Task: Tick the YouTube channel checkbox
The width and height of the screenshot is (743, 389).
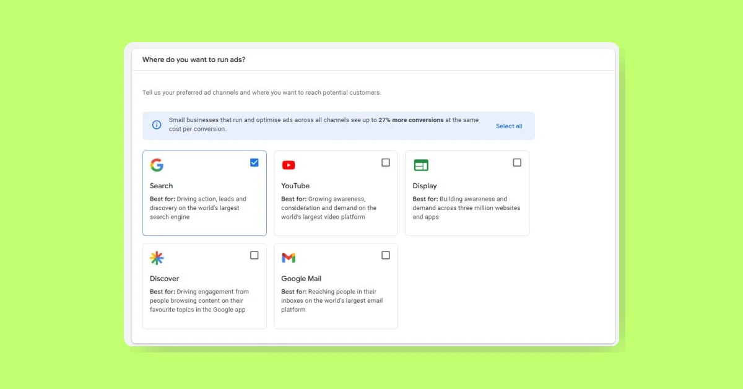Action: click(386, 162)
